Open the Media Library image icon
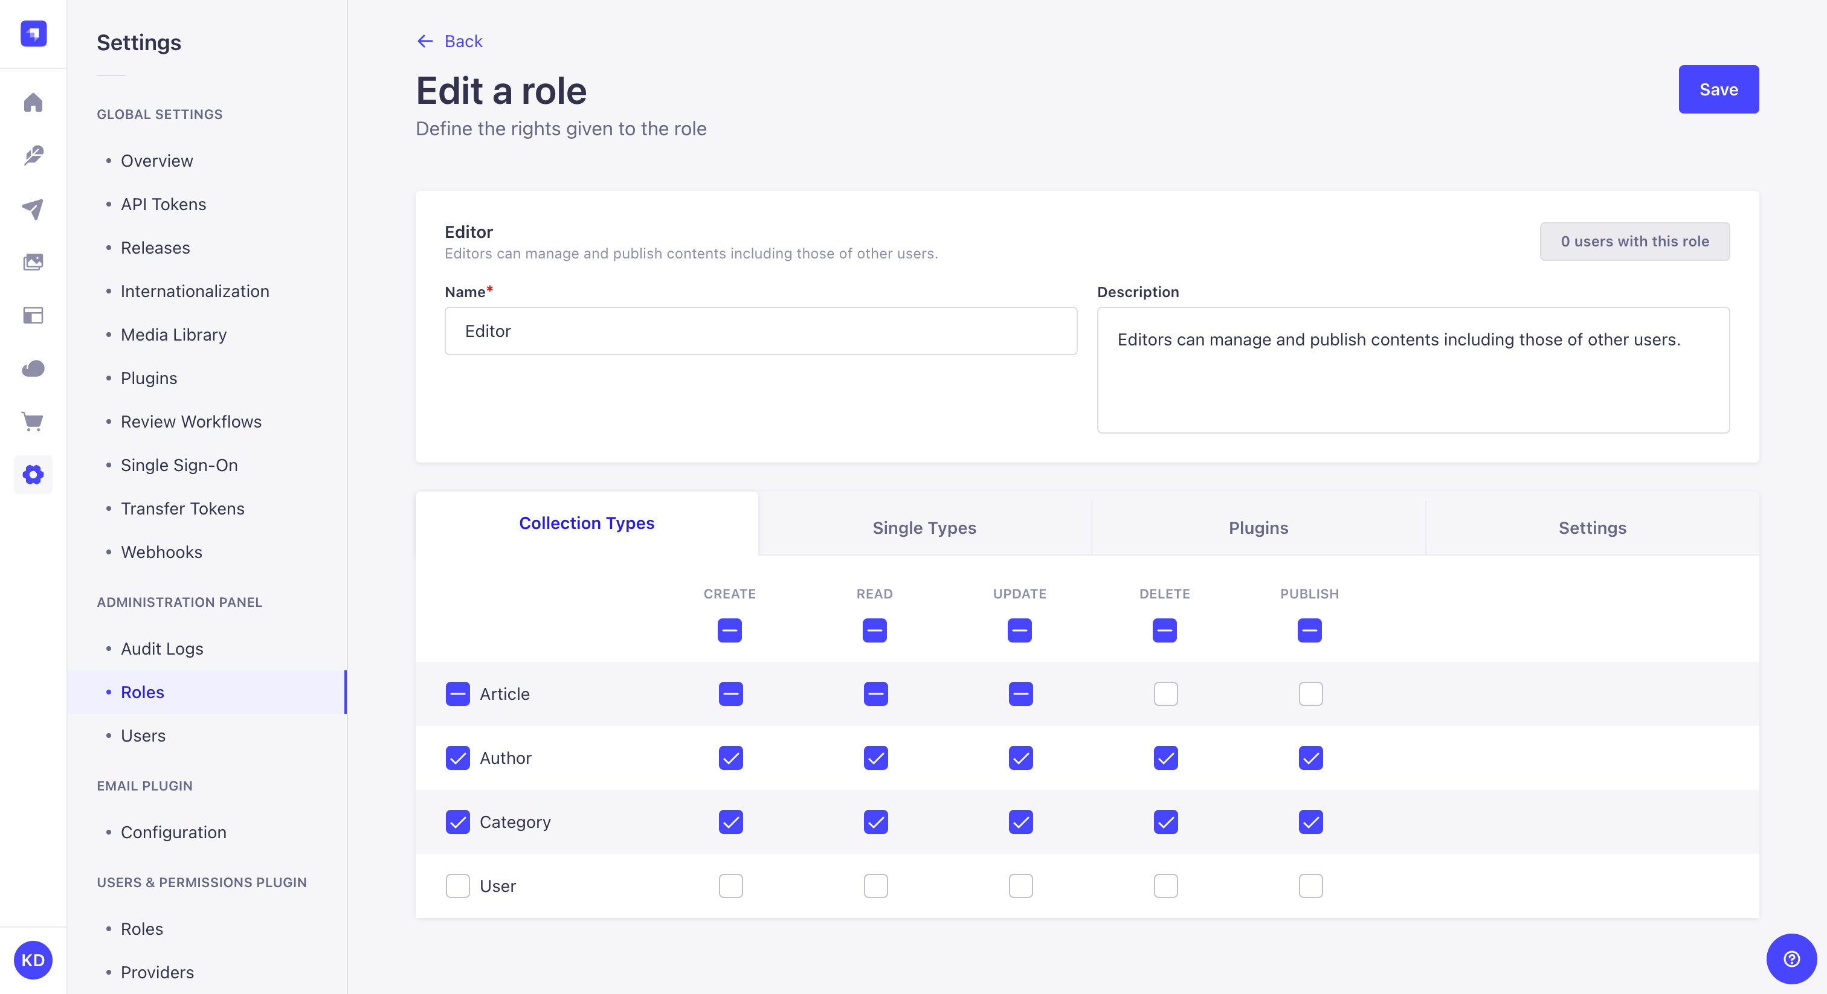1827x994 pixels. (33, 261)
